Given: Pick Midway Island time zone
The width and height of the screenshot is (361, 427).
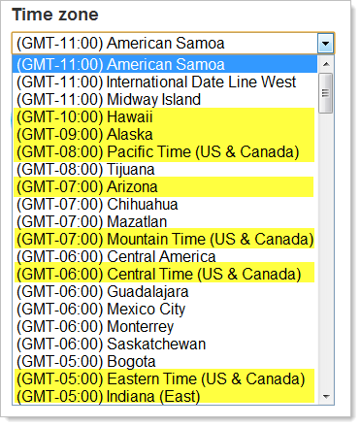Looking at the screenshot, I should click(x=165, y=99).
